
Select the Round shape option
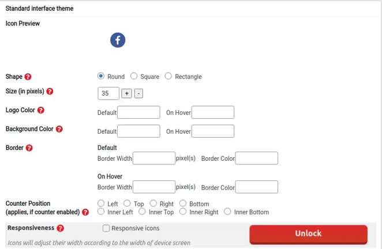point(100,76)
